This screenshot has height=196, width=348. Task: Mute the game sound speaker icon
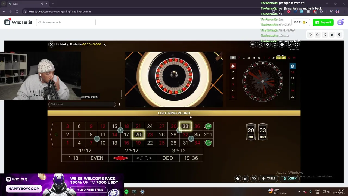click(x=260, y=44)
